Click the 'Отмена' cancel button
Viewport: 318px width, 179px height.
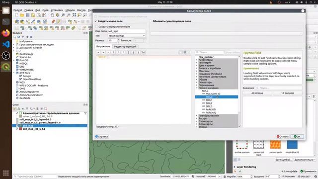[282, 137]
